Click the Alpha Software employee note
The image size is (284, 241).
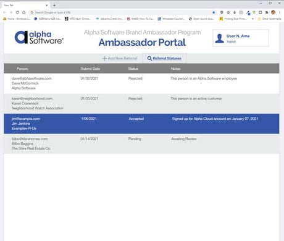pyautogui.click(x=204, y=78)
